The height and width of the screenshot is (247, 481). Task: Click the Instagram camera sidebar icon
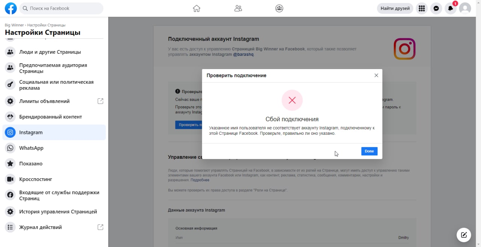11,133
